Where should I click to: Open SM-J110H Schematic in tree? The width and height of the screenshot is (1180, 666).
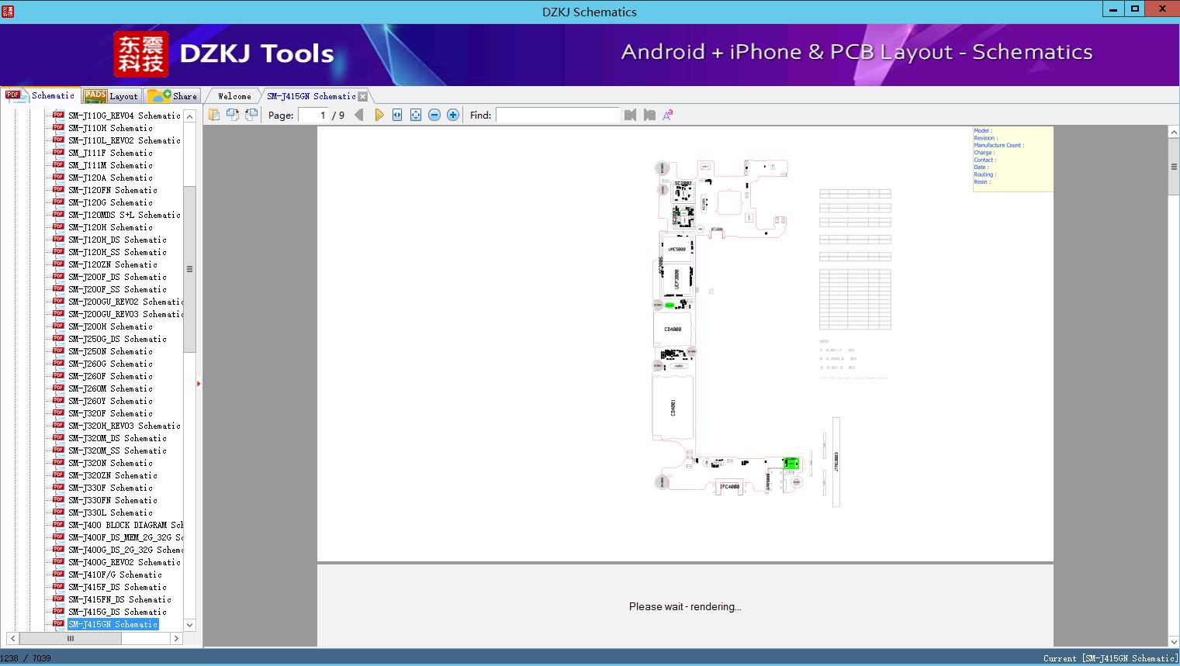[x=110, y=128]
